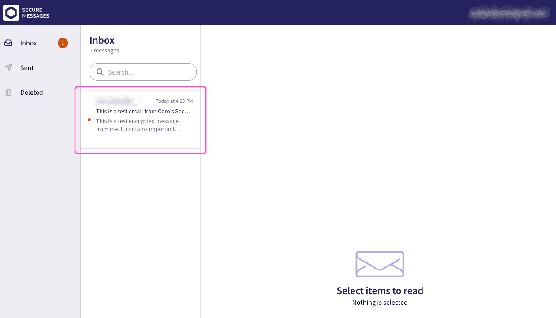Click the Secure Messages hexagon logo
Screen dimensions: 556x318
point(10,12)
